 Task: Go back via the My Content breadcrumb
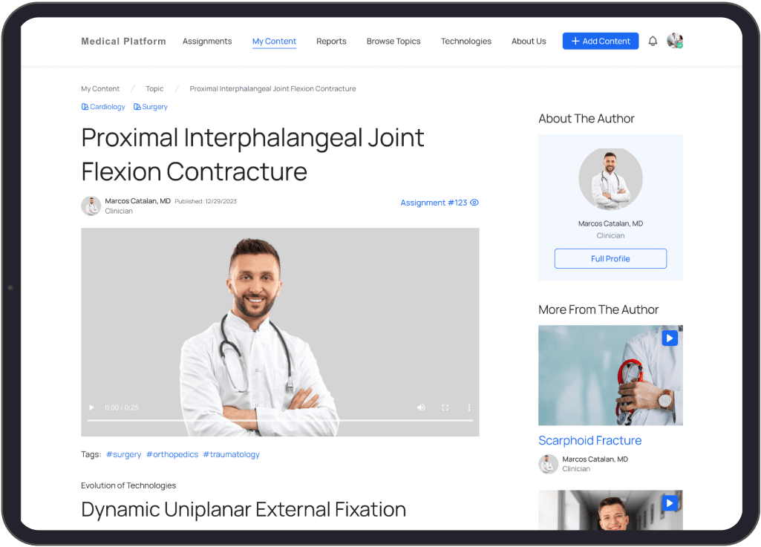coord(99,88)
